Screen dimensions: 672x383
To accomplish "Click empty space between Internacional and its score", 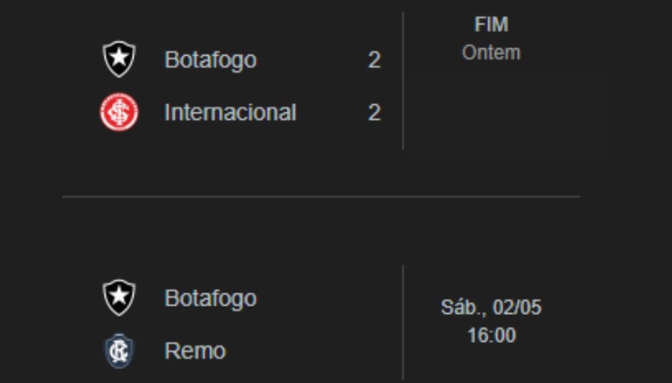I will [x=332, y=113].
